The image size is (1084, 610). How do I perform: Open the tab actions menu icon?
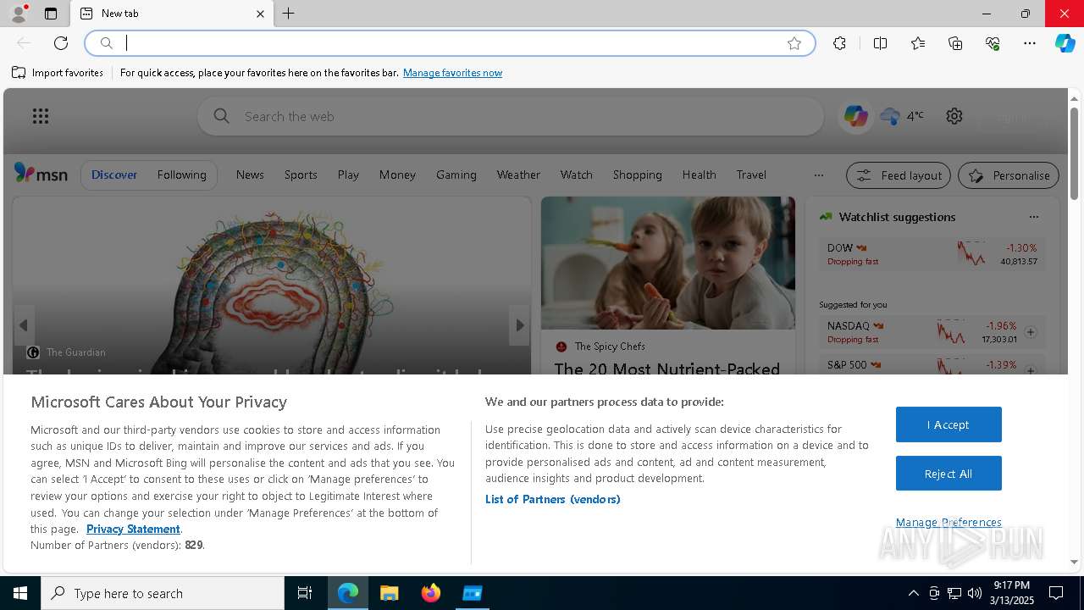(51, 14)
